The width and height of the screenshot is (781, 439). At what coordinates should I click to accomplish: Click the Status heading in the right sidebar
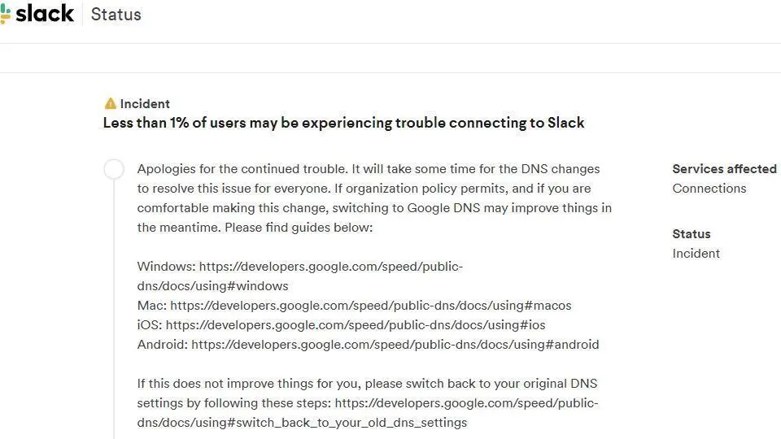click(x=691, y=234)
